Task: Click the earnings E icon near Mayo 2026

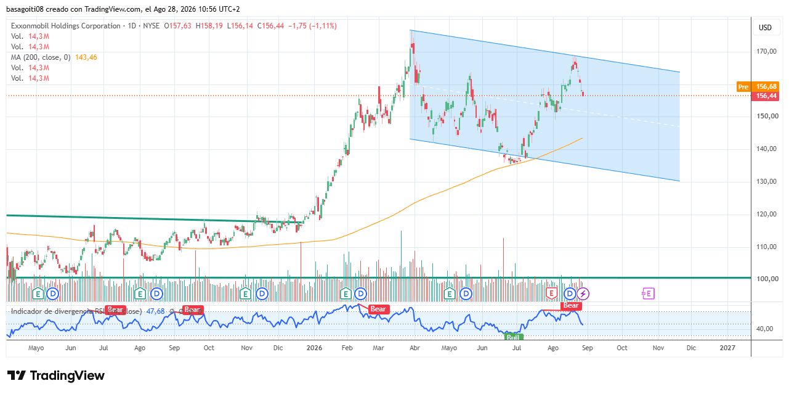Action: [450, 293]
